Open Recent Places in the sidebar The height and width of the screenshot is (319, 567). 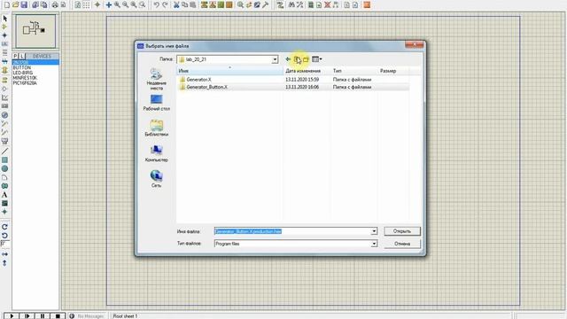tap(156, 79)
